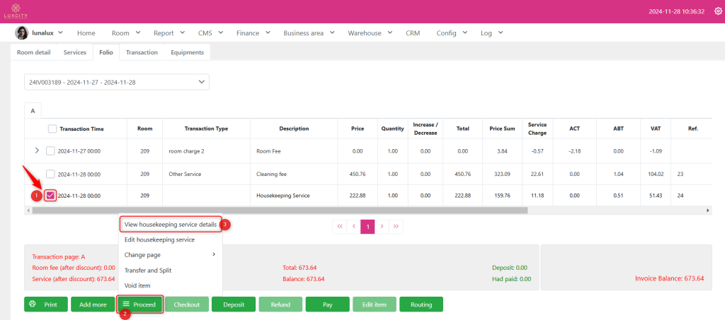The image size is (725, 320).
Task: Go to the last page of results
Action: coord(396,226)
